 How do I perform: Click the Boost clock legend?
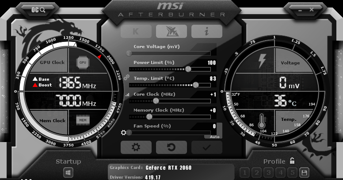click(42, 85)
